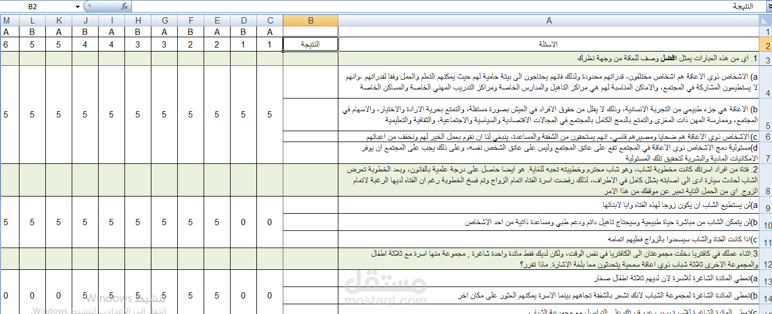Click the fx Insert Function icon
Image resolution: width=772 pixels, height=314 pixels.
[124, 6]
